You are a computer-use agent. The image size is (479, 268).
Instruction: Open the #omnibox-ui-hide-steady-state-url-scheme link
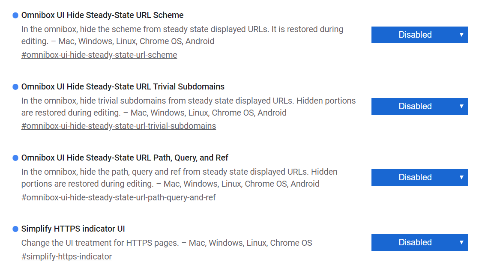coord(99,55)
